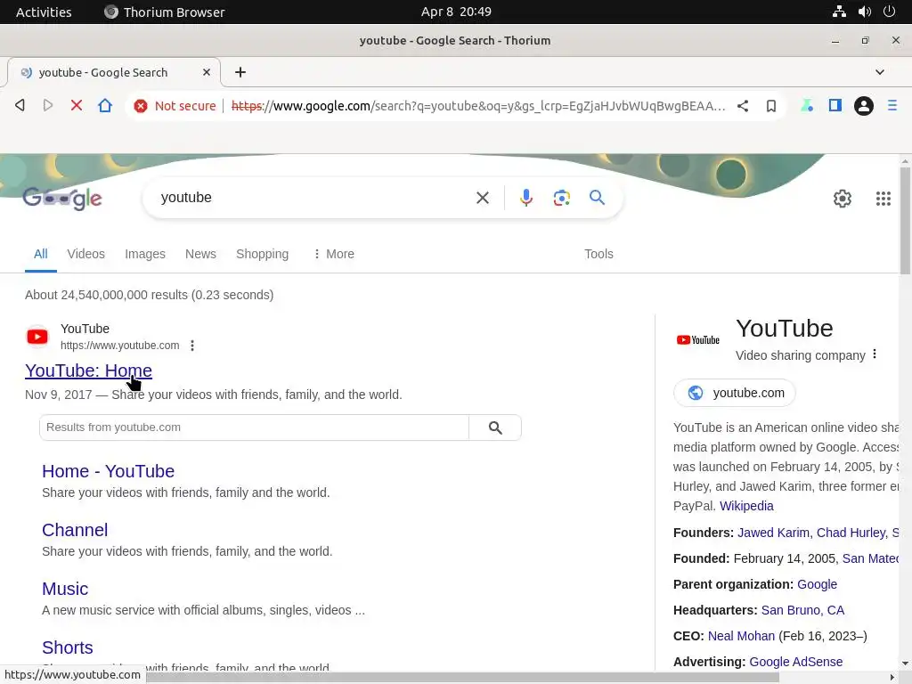Viewport: 912px width, 684px height.
Task: Go back with the back arrow
Action: 20,105
